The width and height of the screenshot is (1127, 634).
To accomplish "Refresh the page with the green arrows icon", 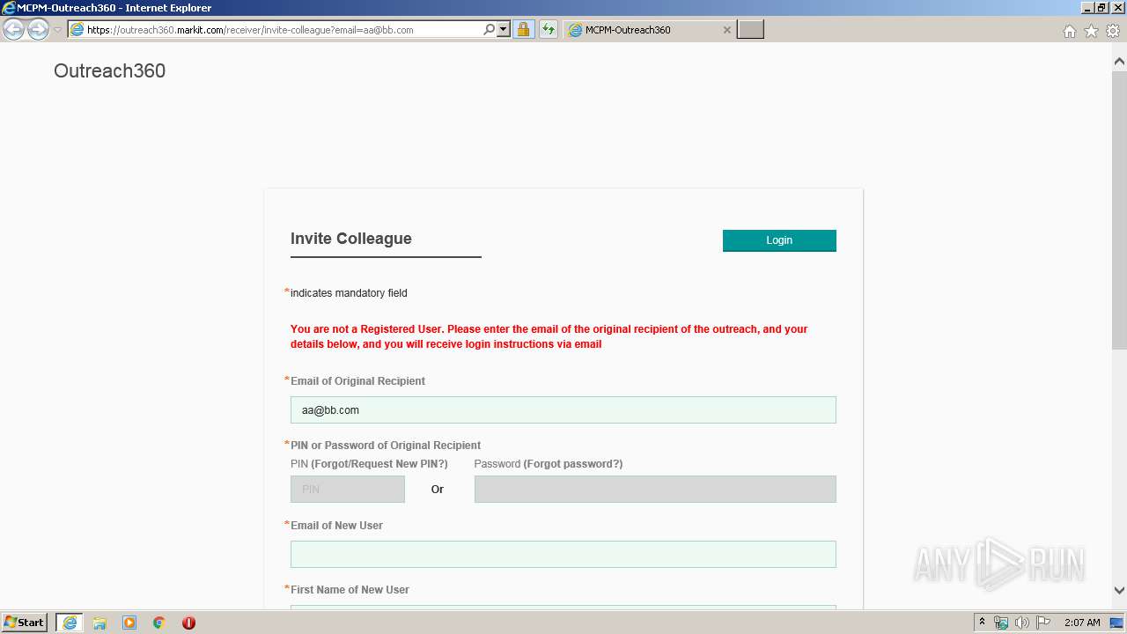I will pyautogui.click(x=549, y=29).
